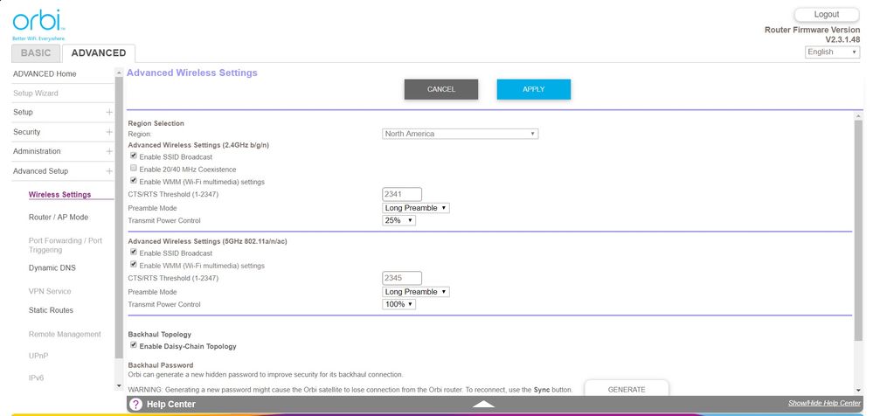
Task: Open the 5GHz Preamble Mode dropdown
Action: click(416, 292)
